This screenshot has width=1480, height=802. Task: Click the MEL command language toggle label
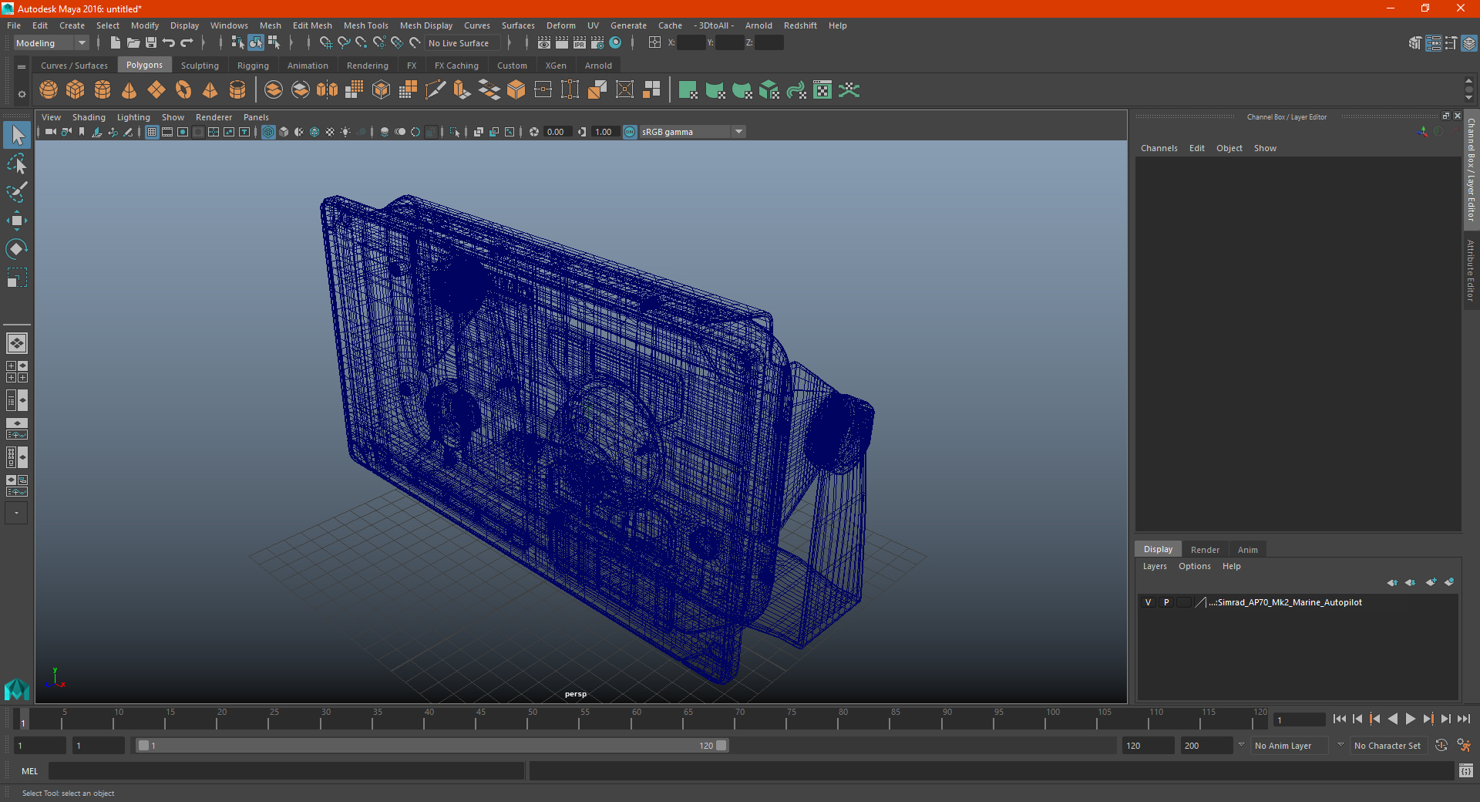[29, 771]
